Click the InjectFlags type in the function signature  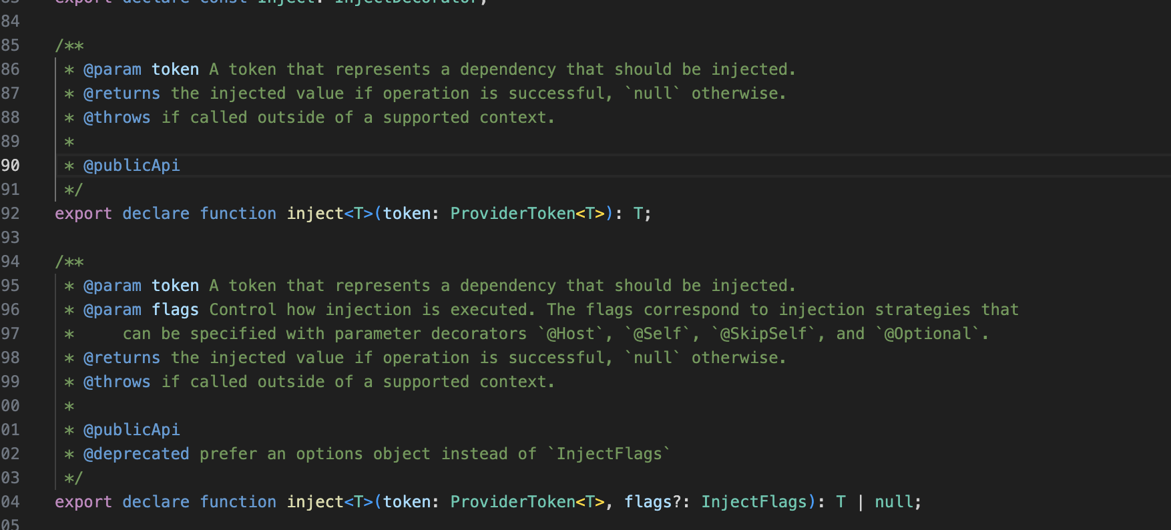pyautogui.click(x=754, y=502)
